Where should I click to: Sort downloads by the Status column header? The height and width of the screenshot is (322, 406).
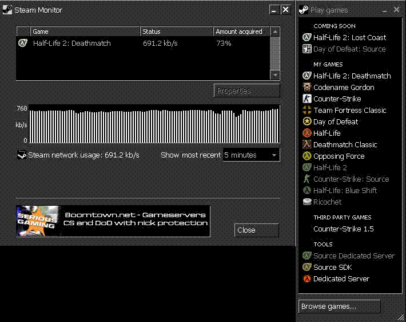click(x=176, y=32)
